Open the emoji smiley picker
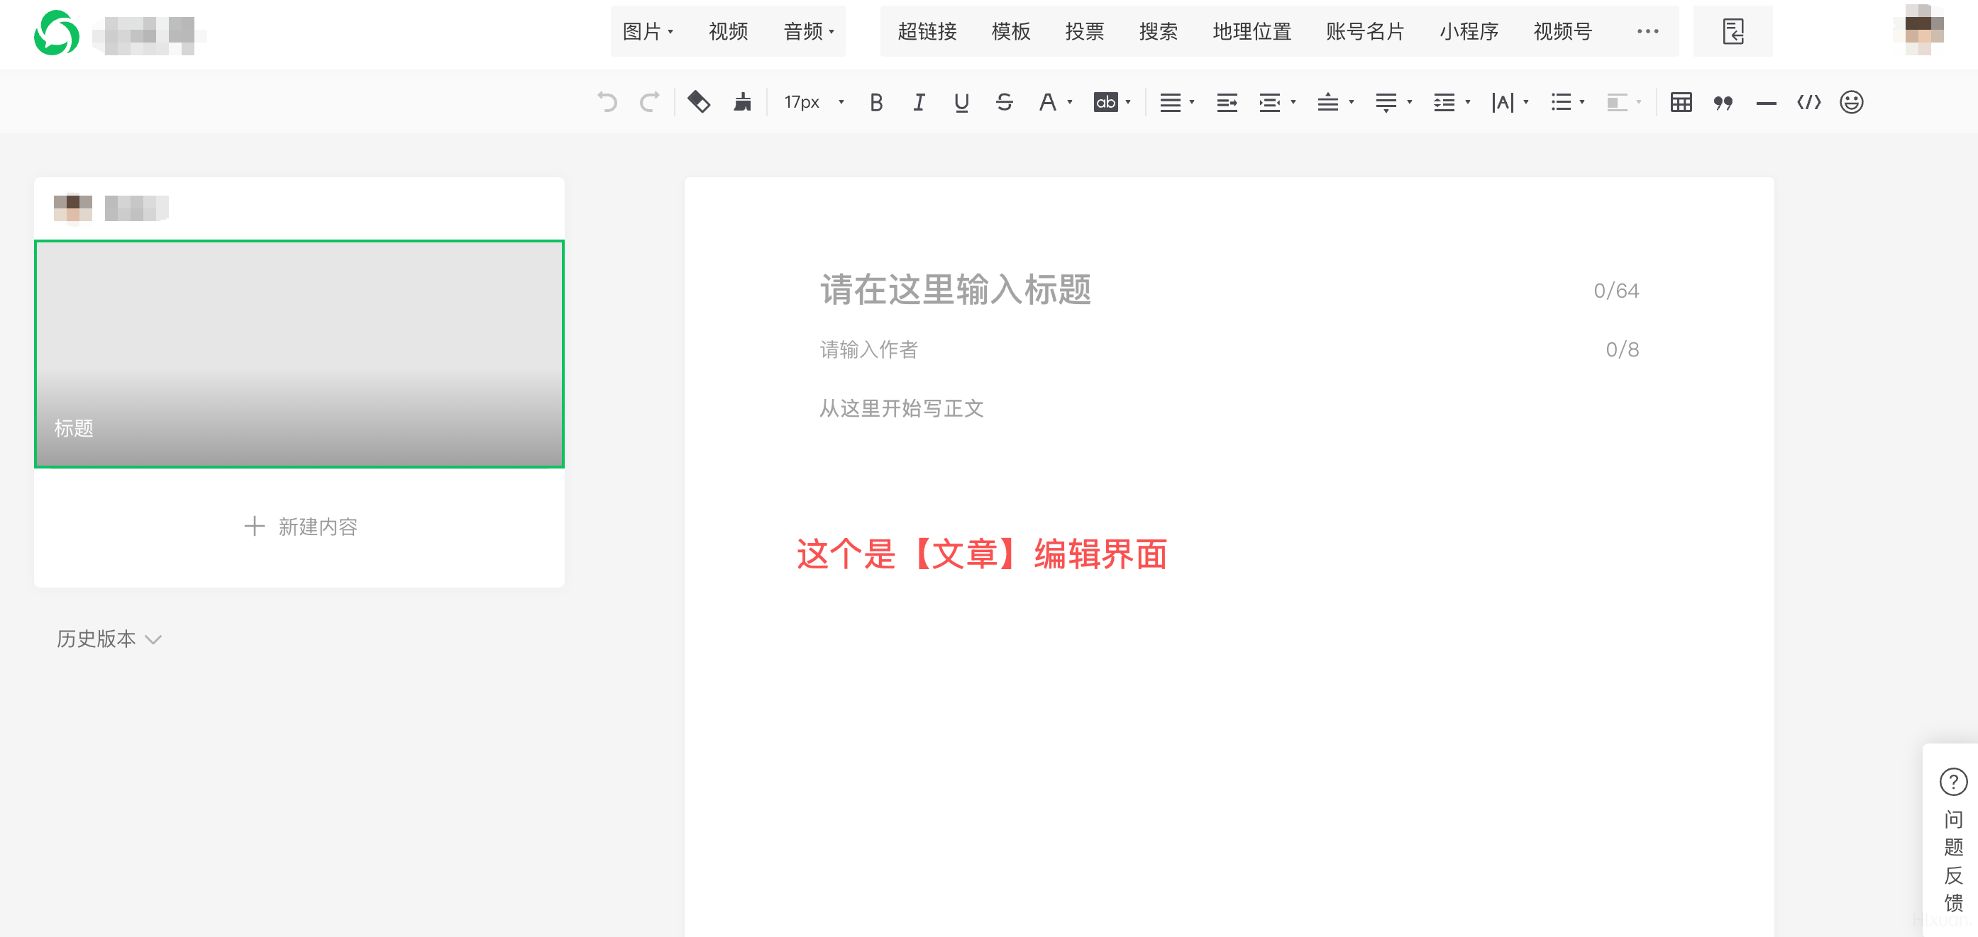This screenshot has width=1978, height=937. point(1851,102)
